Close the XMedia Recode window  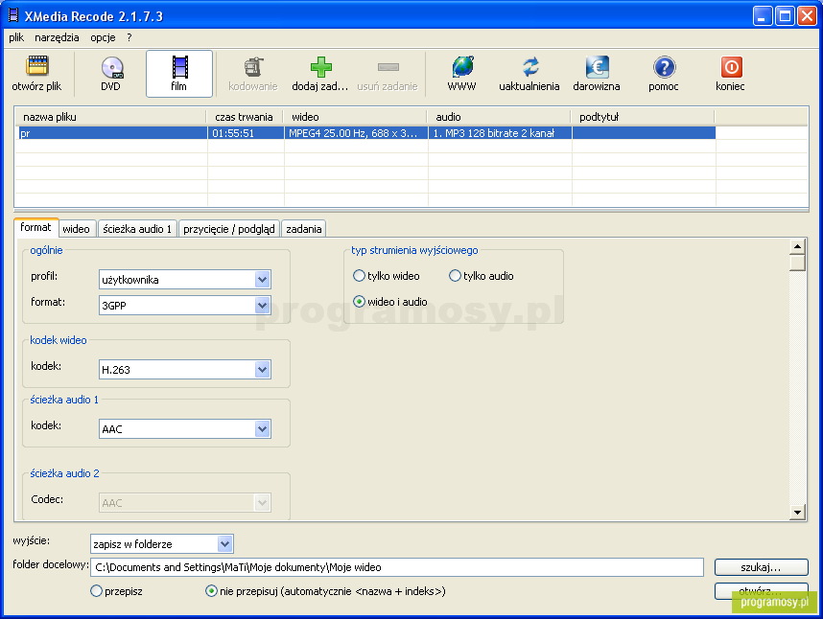coord(807,15)
